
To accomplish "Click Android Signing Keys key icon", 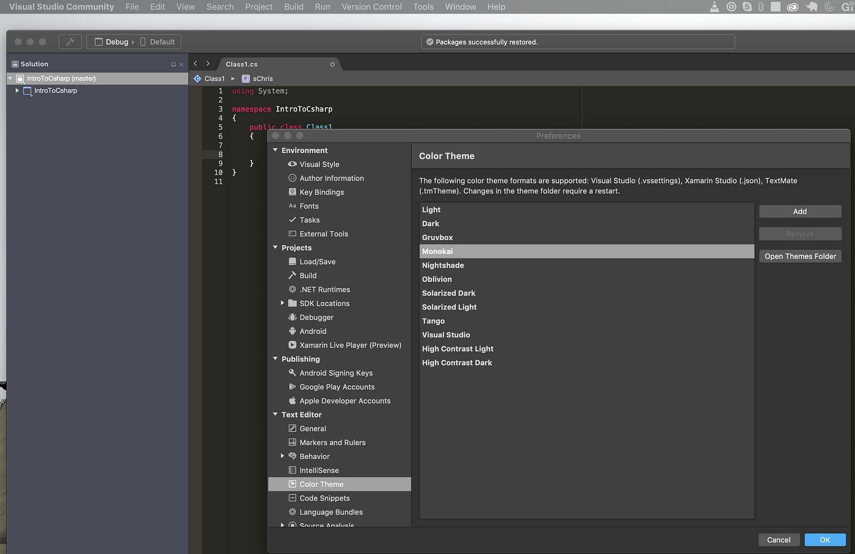I will [x=292, y=373].
